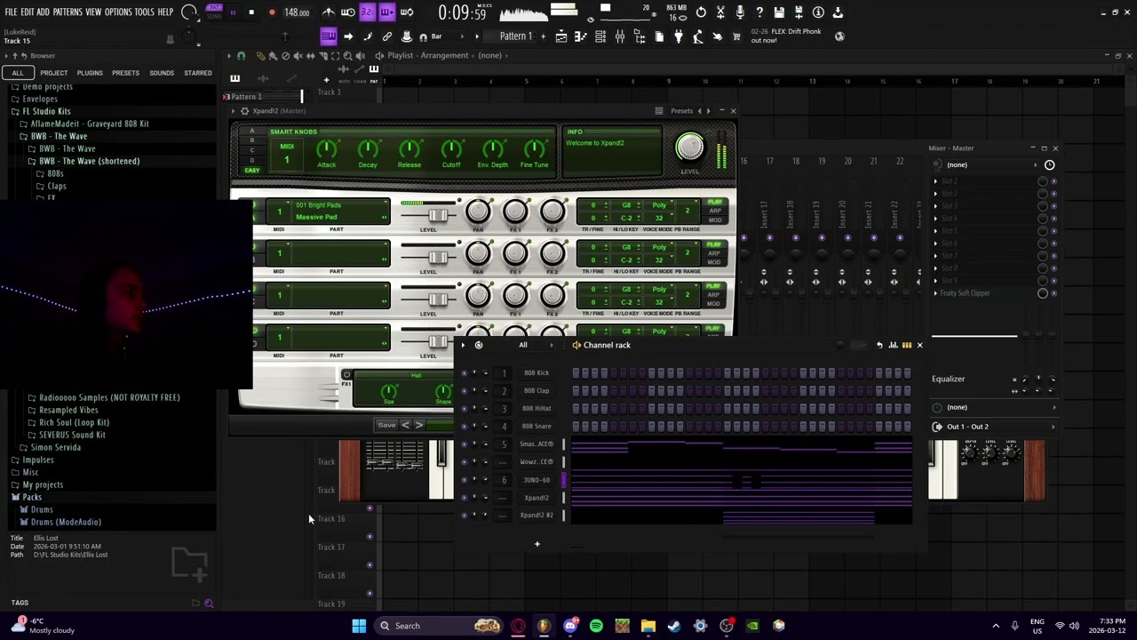Click the plus button to add a channel
This screenshot has width=1137, height=640.
(x=537, y=544)
